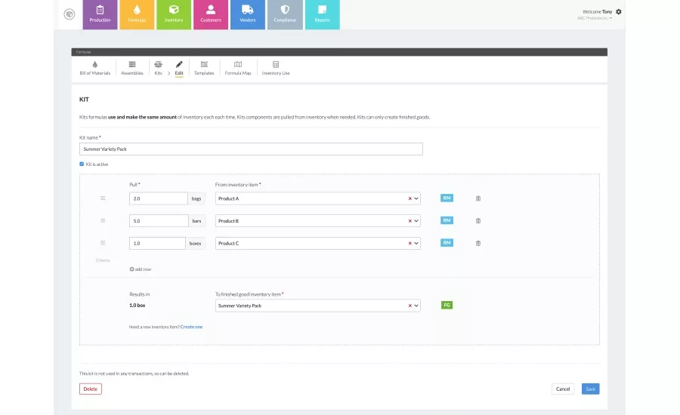Delete the Product C row with trash icon
Viewport: 680px width, 415px height.
point(478,244)
